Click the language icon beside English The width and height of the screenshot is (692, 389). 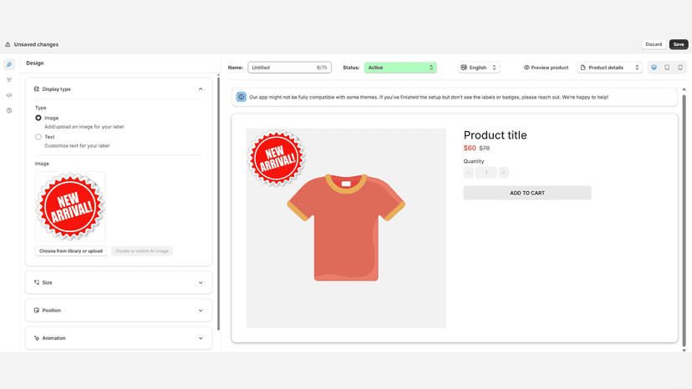464,68
